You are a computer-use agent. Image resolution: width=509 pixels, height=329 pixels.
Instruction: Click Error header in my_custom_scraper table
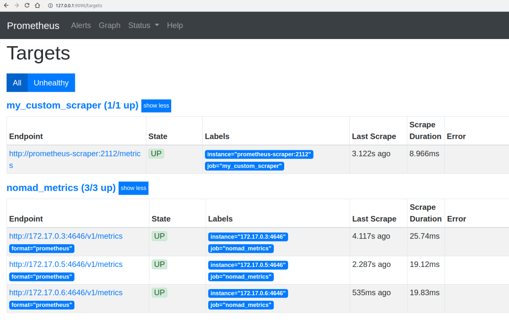click(x=456, y=137)
